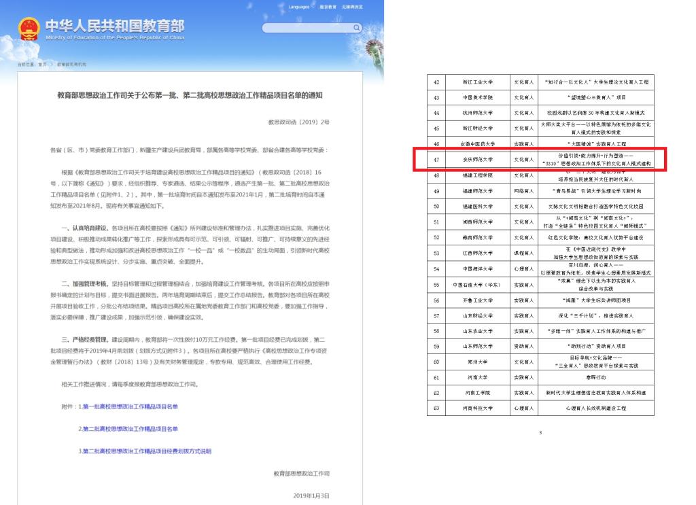Click the project name 心理育人长效机制建设工程
Screen dimensions: 696x505
[x=595, y=408]
